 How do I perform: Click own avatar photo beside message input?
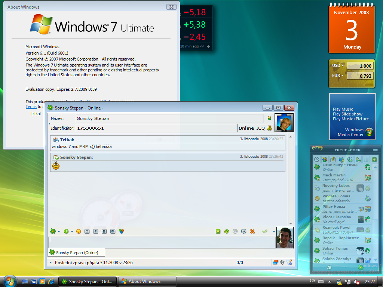pos(285,237)
